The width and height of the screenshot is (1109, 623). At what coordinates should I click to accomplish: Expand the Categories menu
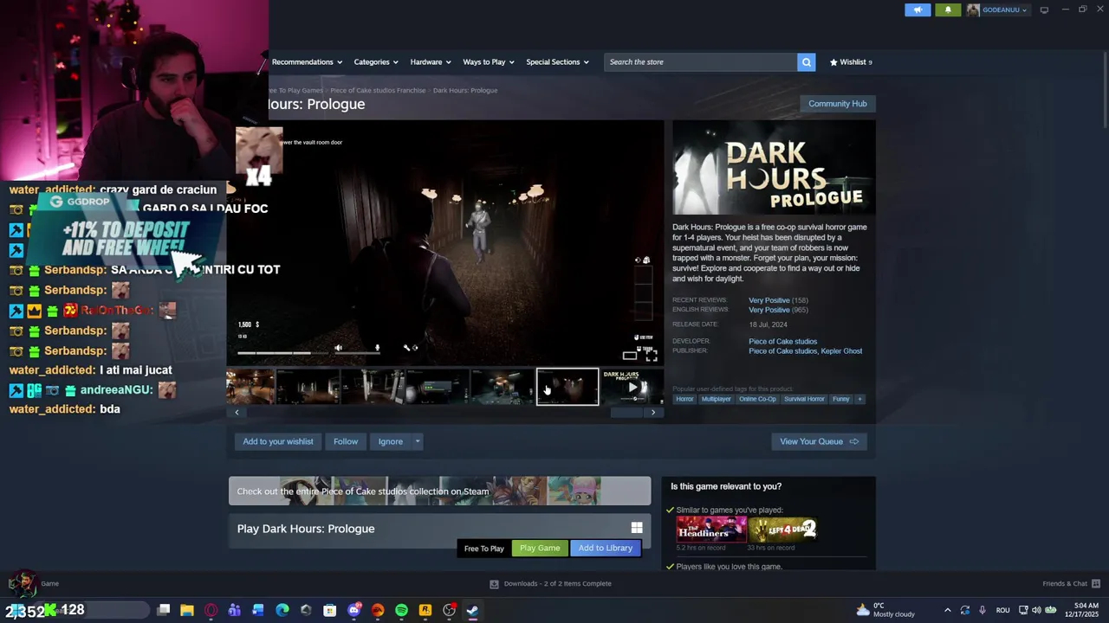pos(375,62)
